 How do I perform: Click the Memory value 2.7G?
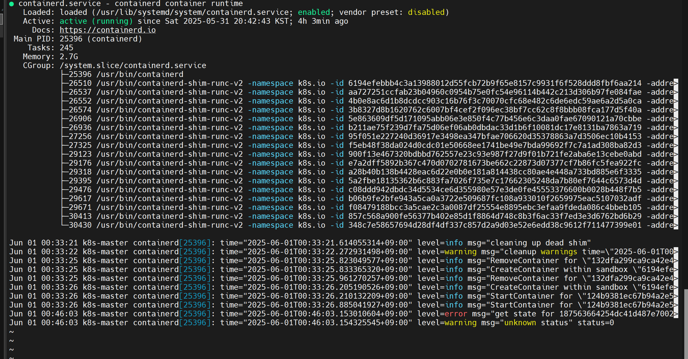(x=69, y=57)
